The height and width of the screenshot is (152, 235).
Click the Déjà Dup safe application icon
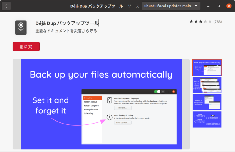pyautogui.click(x=21, y=28)
